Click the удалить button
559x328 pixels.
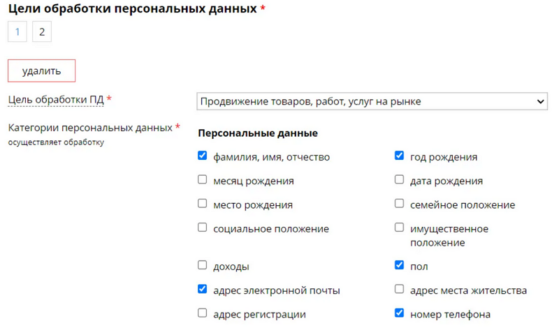tap(41, 70)
